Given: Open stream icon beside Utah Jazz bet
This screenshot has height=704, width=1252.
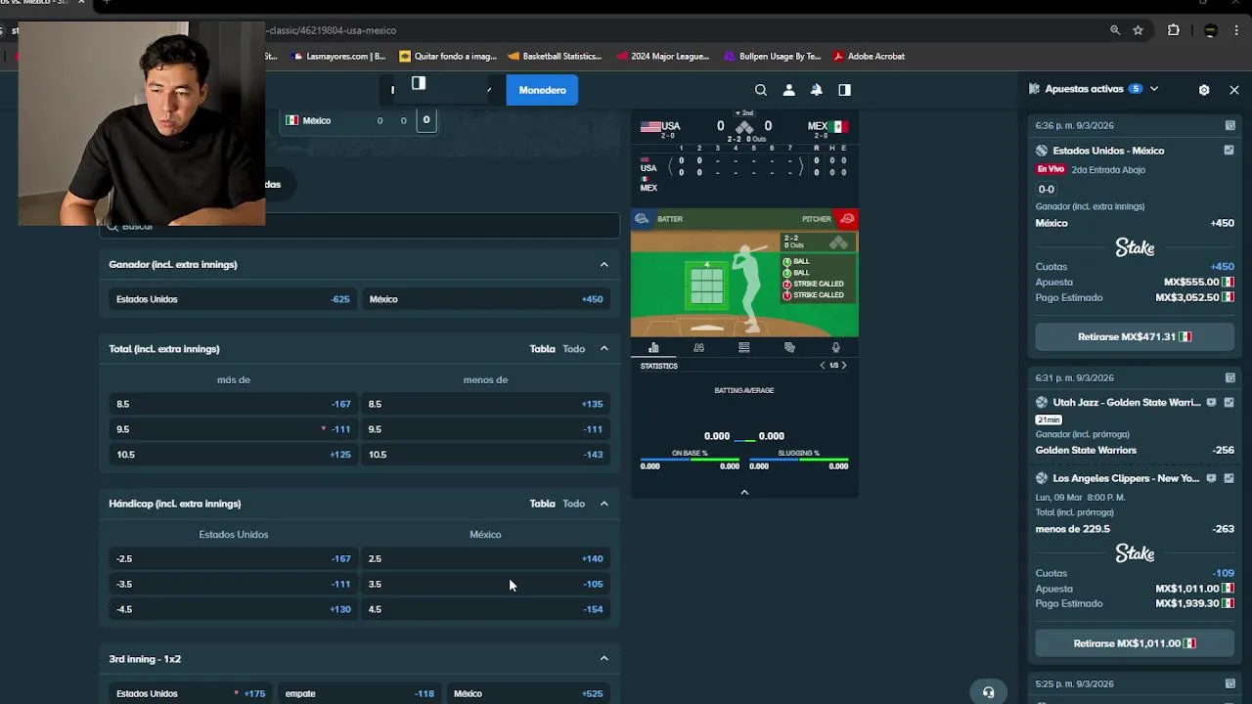Looking at the screenshot, I should (1211, 402).
